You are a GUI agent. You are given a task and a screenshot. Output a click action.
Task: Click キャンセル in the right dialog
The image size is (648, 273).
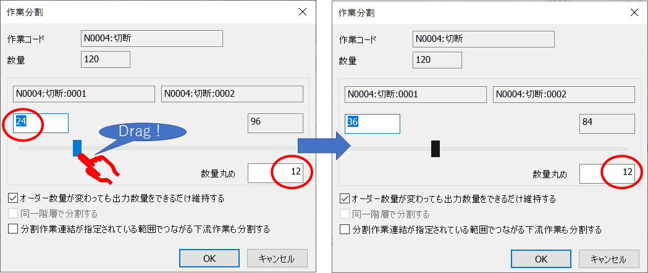[x=609, y=259]
